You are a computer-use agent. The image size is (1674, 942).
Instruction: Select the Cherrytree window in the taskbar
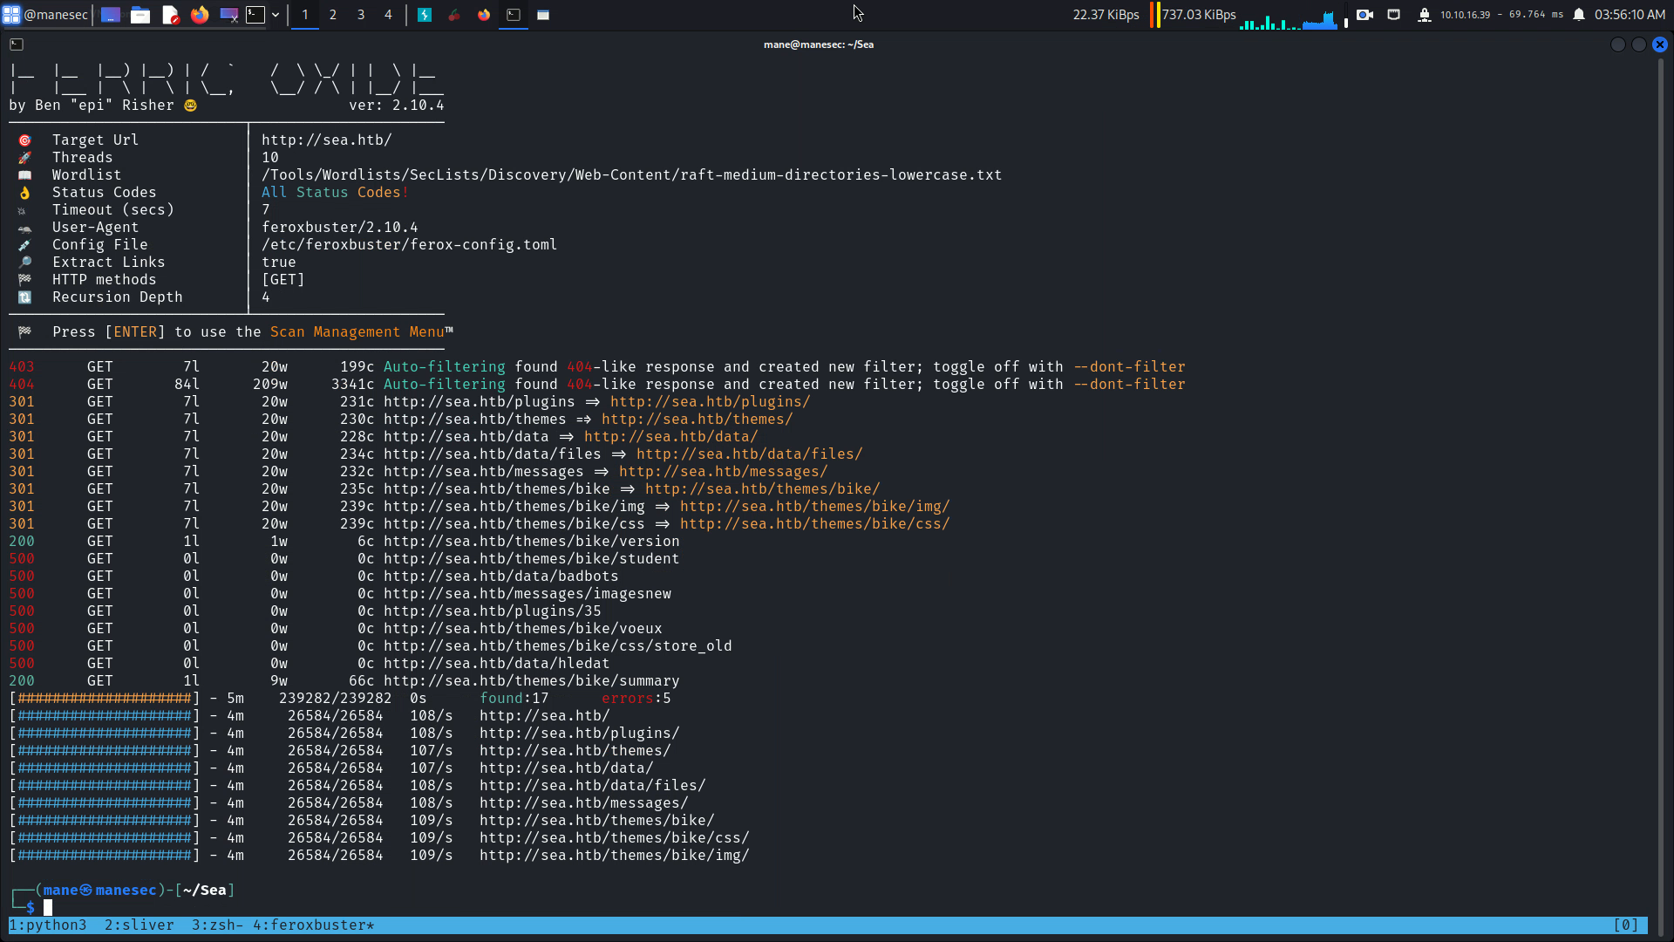[x=454, y=15]
